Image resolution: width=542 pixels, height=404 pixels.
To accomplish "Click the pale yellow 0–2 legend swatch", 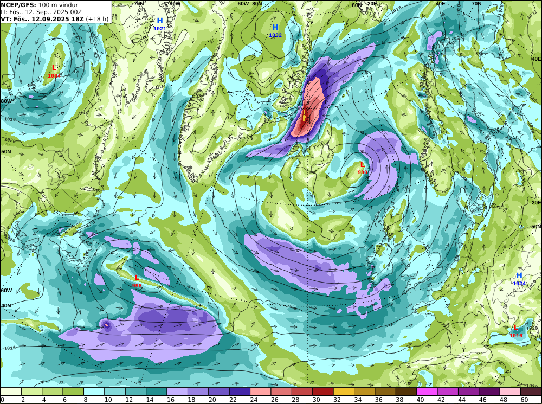I will point(11,392).
